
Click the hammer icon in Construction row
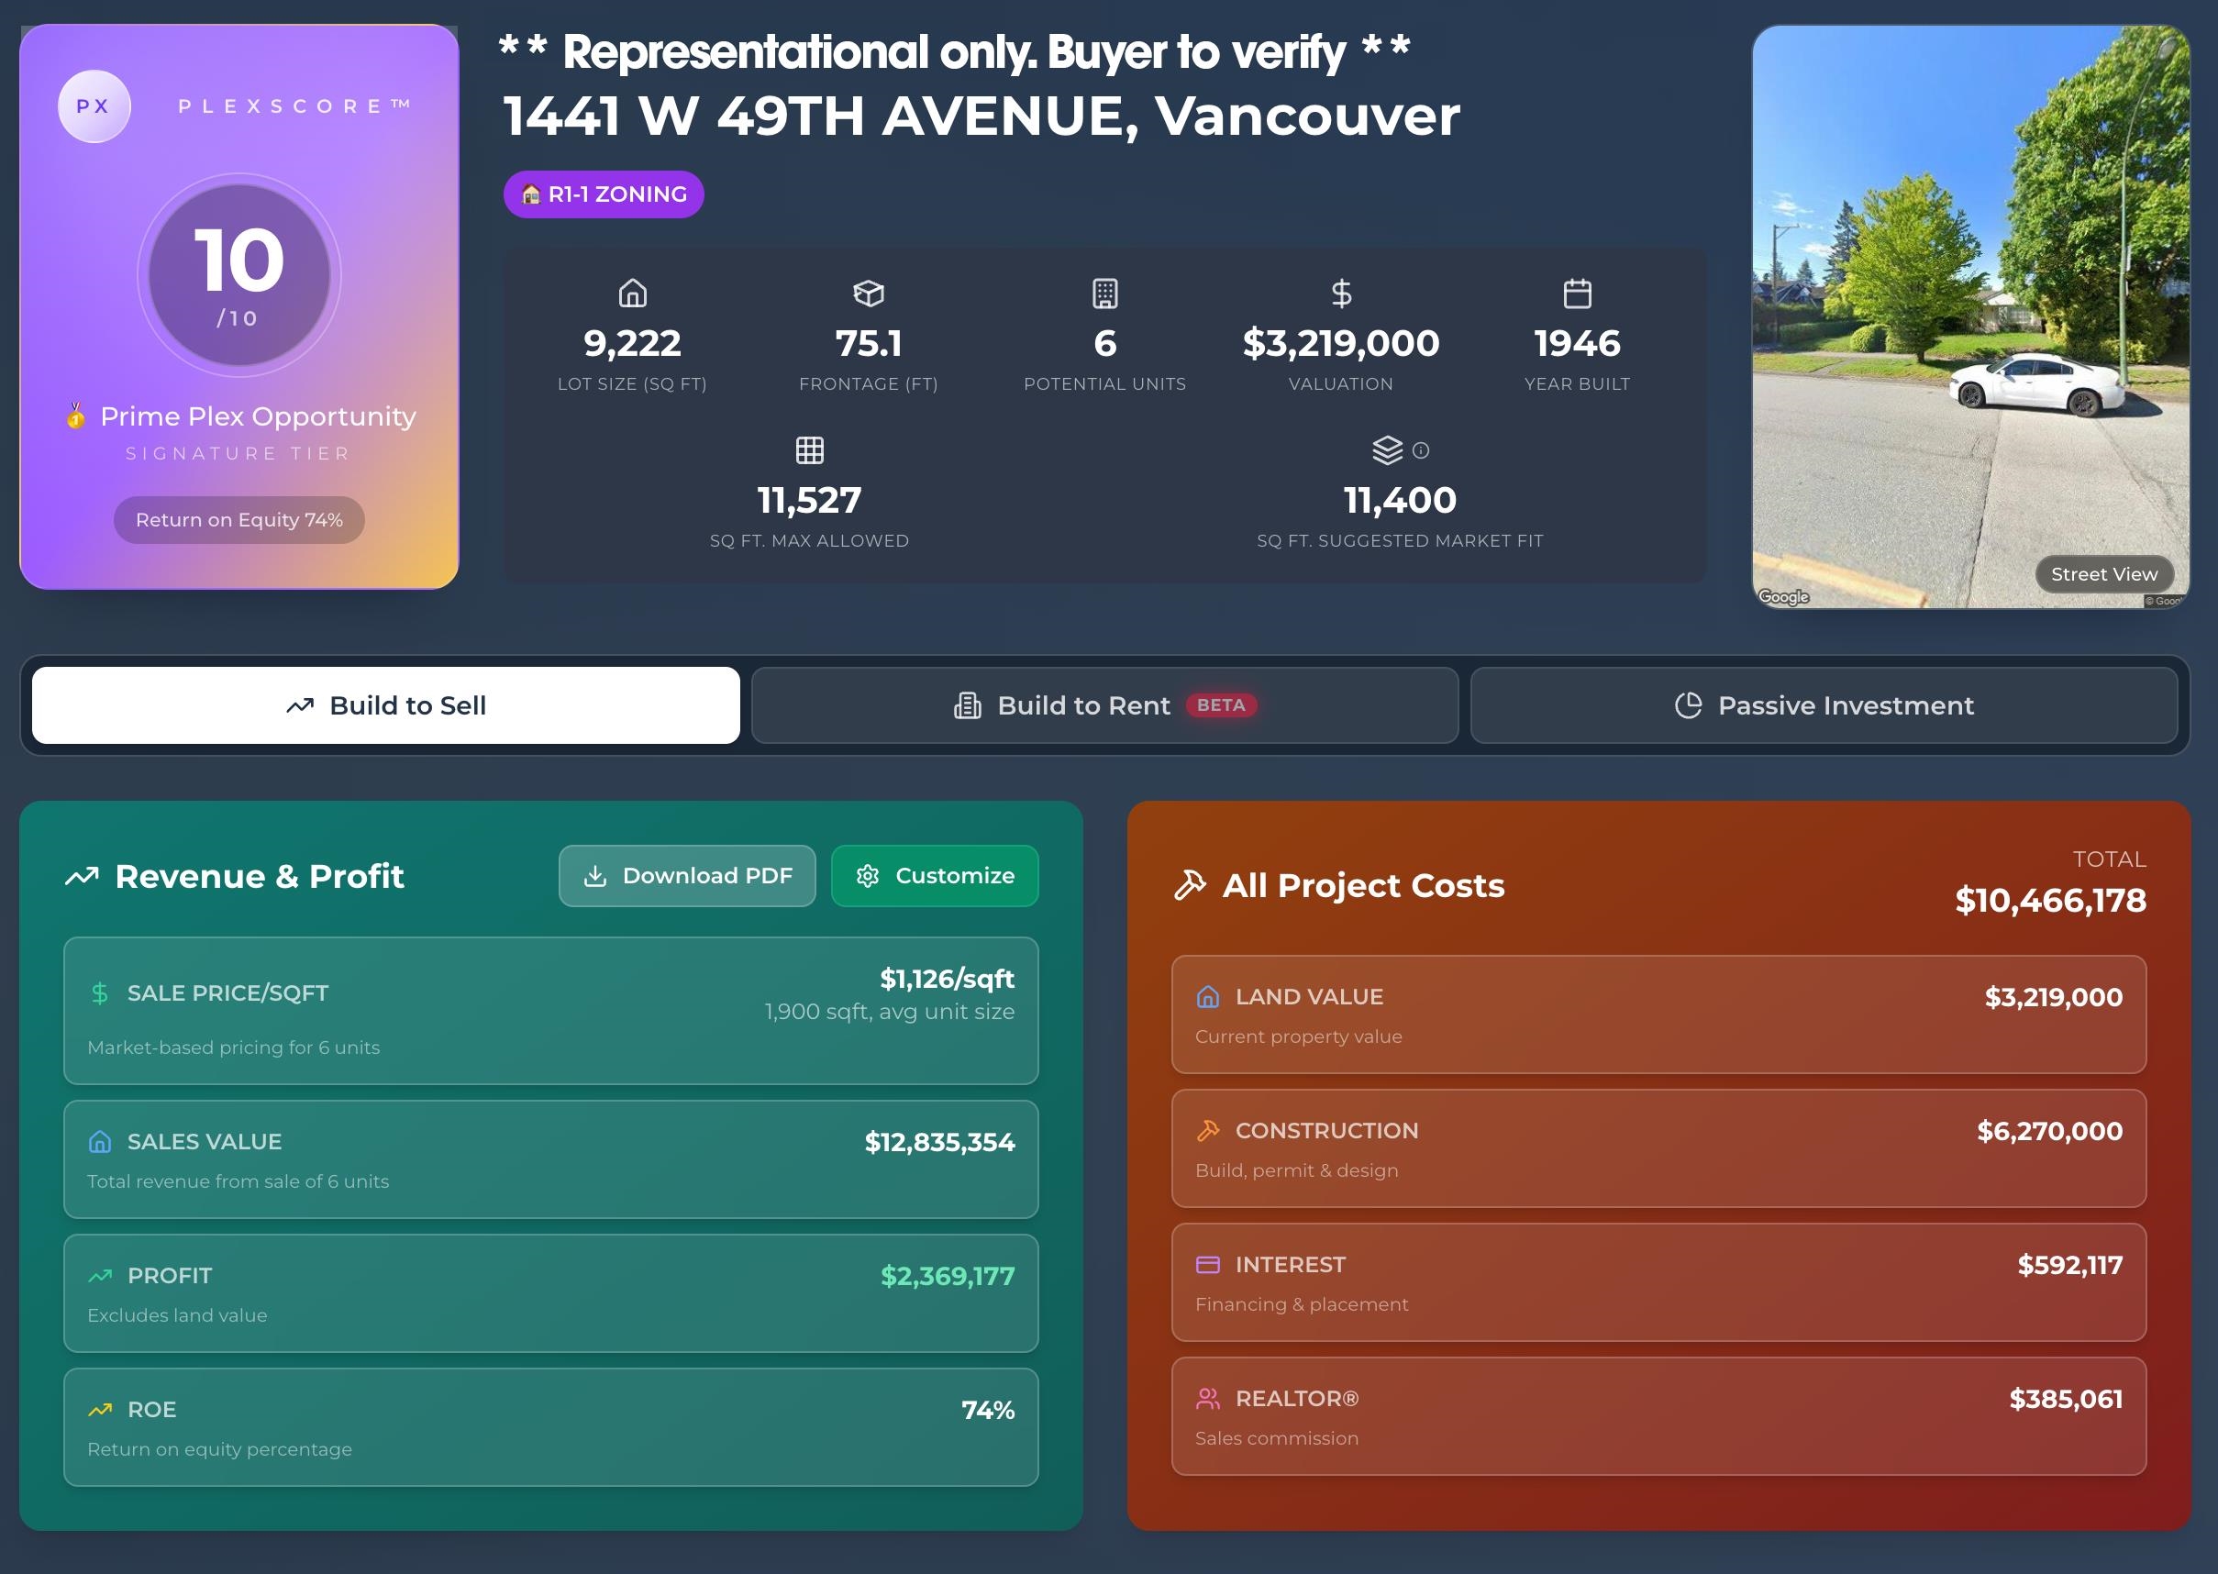coord(1207,1130)
